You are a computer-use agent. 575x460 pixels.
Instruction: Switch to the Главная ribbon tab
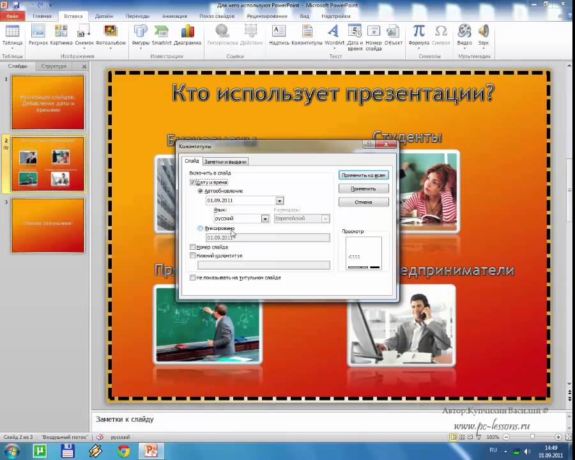coord(42,16)
